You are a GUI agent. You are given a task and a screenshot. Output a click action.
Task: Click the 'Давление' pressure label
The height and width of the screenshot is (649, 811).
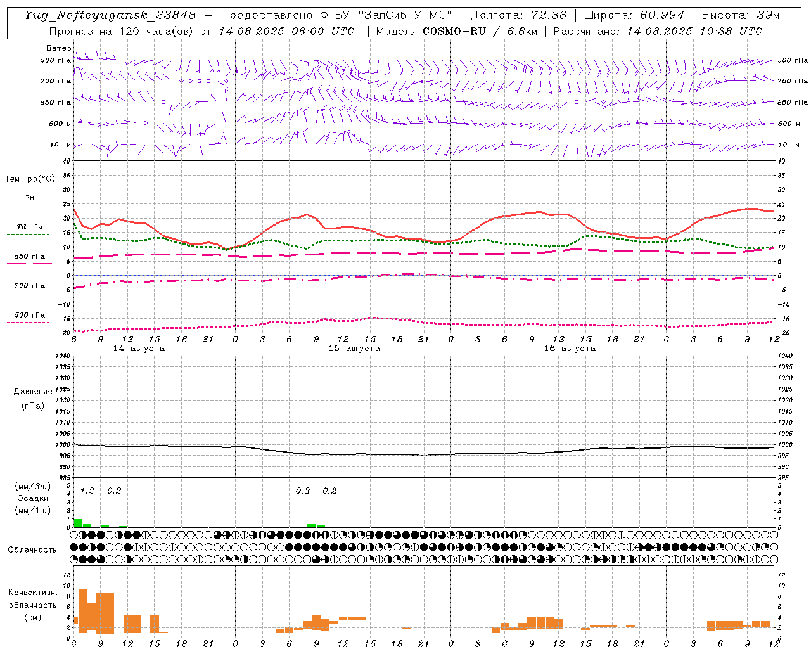pyautogui.click(x=33, y=392)
